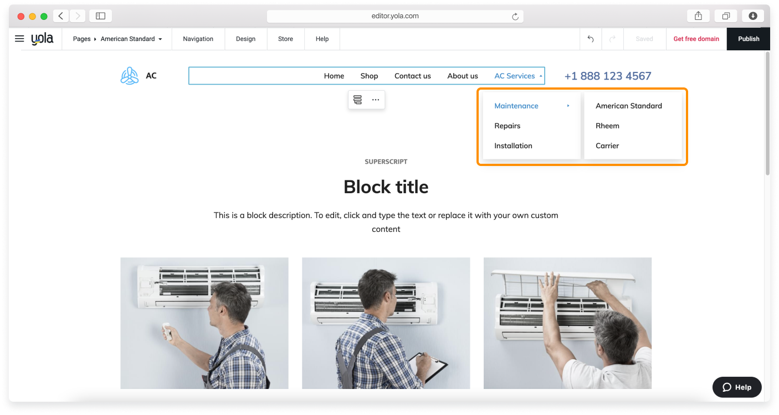Click the SUPERSCRIPT text

coord(386,162)
